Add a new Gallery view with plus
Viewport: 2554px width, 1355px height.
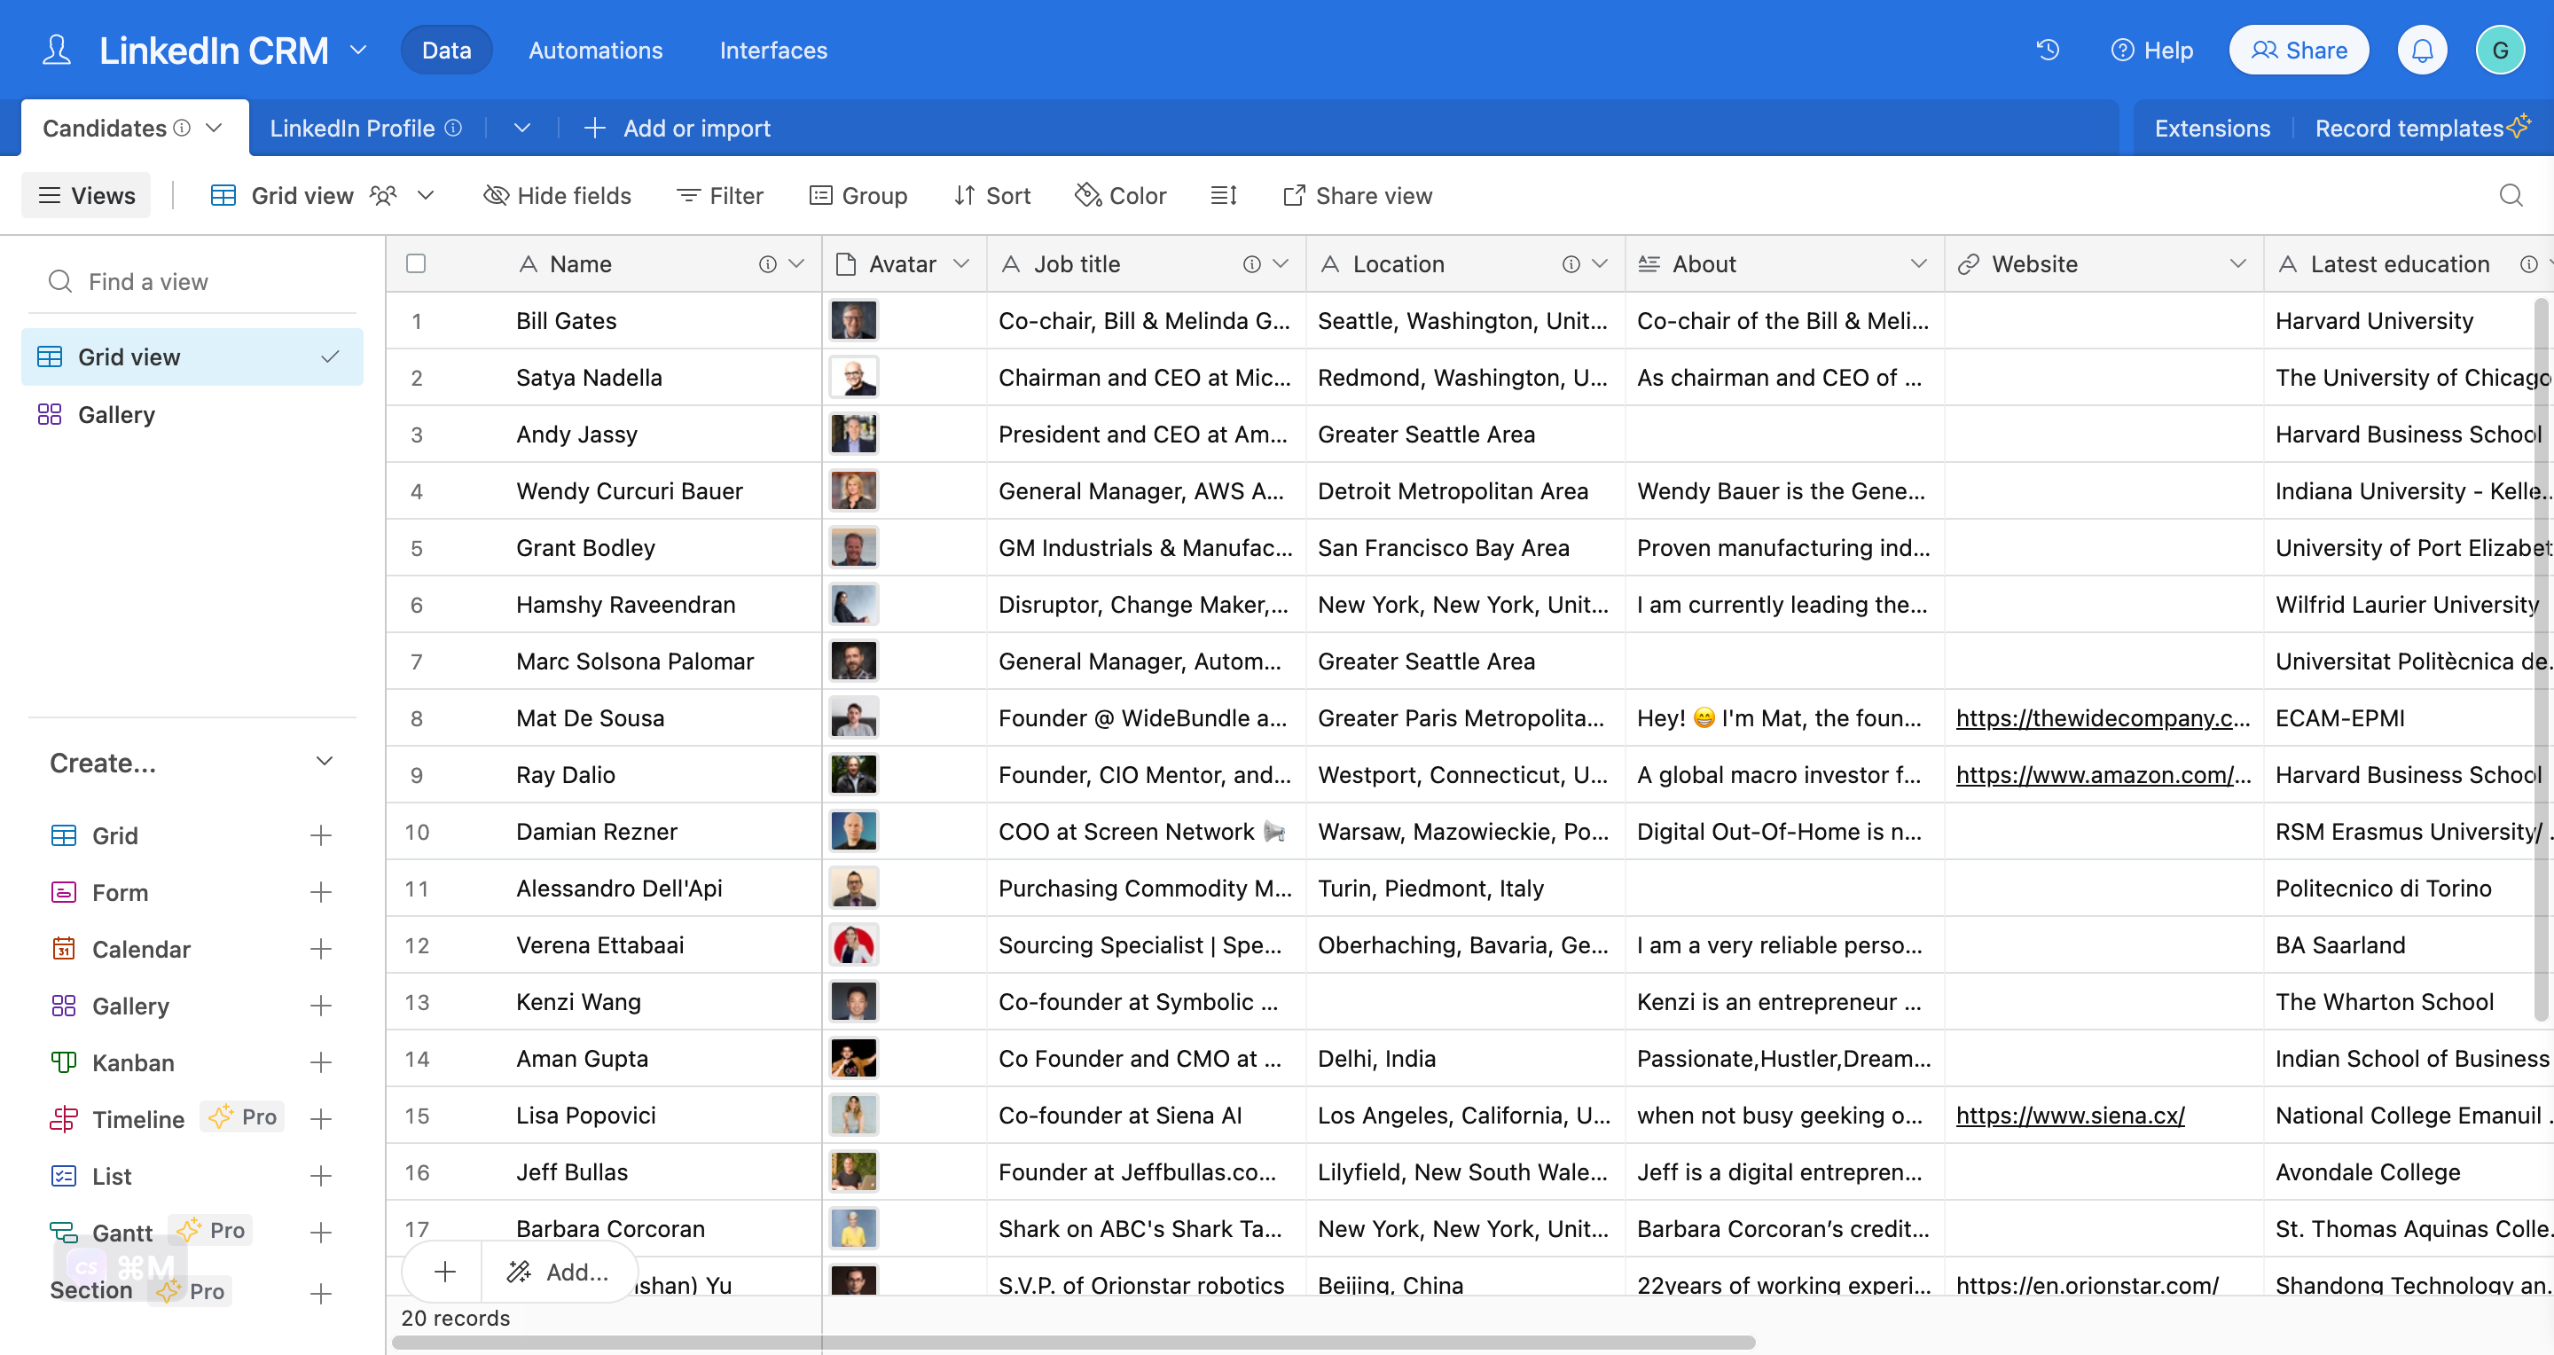(320, 1005)
